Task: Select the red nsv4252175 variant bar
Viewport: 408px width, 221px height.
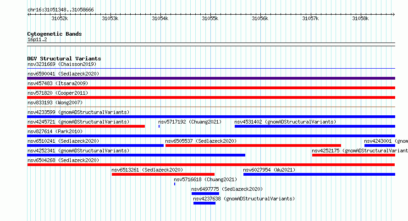Action: (353, 155)
